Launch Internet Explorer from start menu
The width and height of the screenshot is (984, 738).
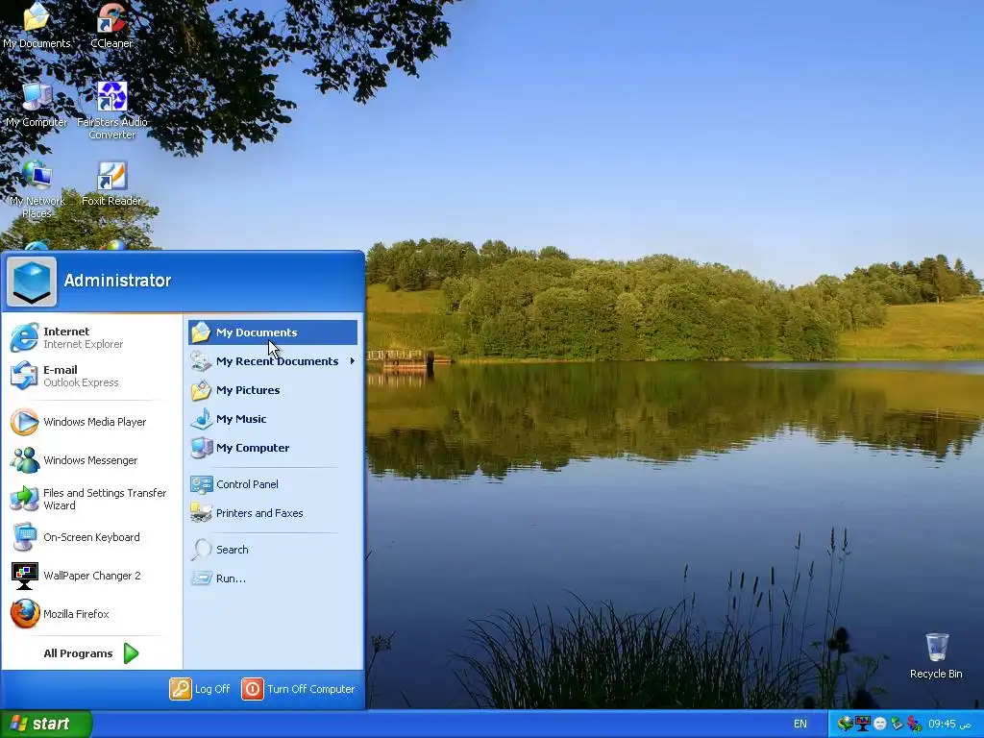(91, 337)
